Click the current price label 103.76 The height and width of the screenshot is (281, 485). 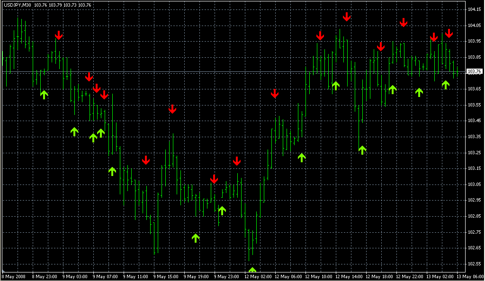pos(474,71)
